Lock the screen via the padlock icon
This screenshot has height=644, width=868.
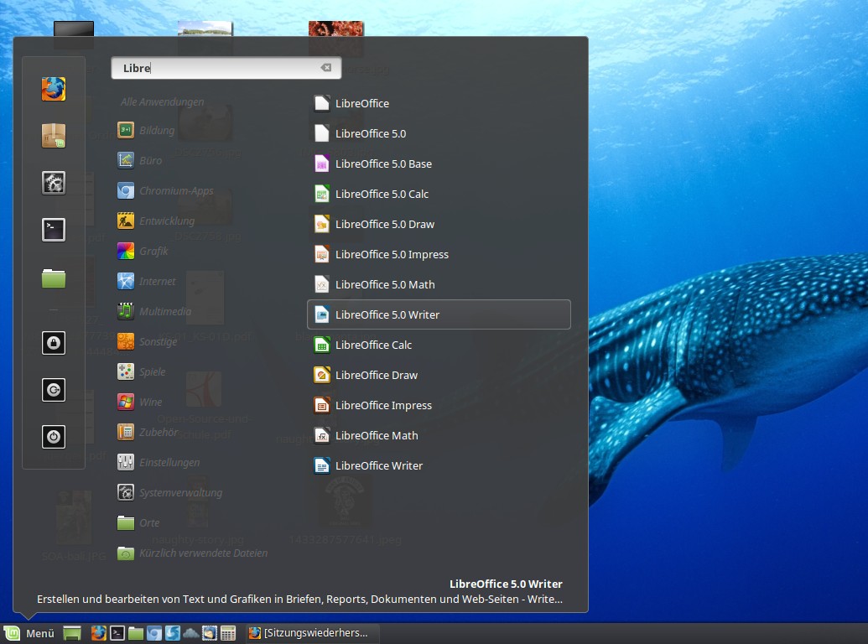(54, 343)
